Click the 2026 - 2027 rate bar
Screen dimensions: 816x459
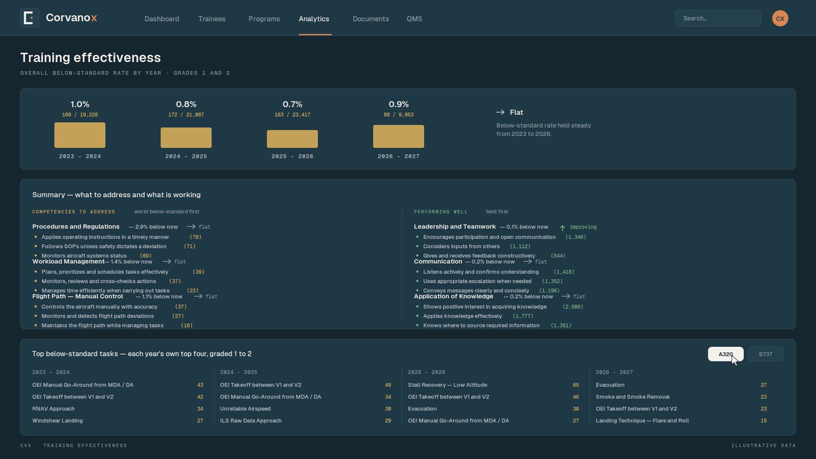point(398,136)
